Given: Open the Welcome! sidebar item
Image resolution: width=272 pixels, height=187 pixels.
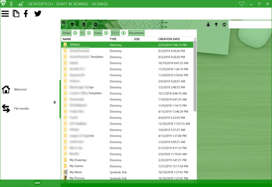Looking at the screenshot, I should click(20, 90).
